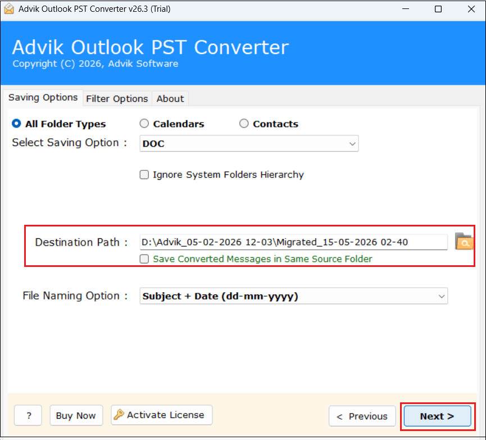Click the Destination Path label text

tap(81, 242)
